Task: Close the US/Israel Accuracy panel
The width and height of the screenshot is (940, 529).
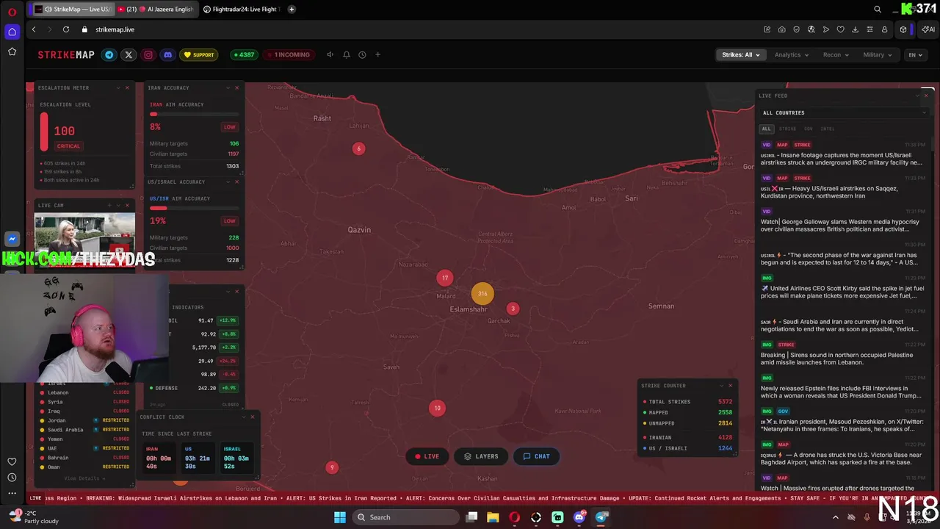Action: coord(236,181)
